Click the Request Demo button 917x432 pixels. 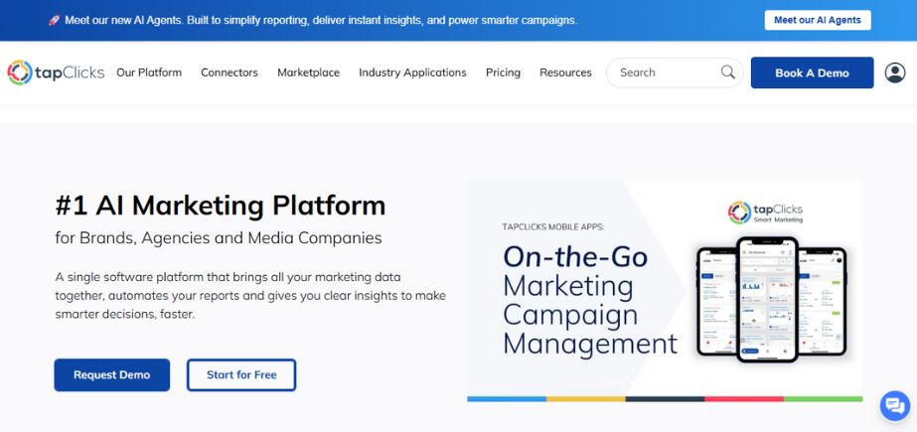111,374
